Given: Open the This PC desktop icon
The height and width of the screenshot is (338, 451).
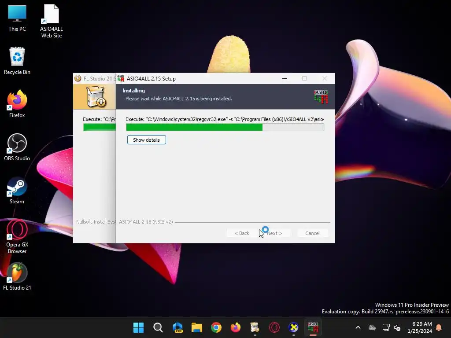Looking at the screenshot, I should tap(17, 18).
